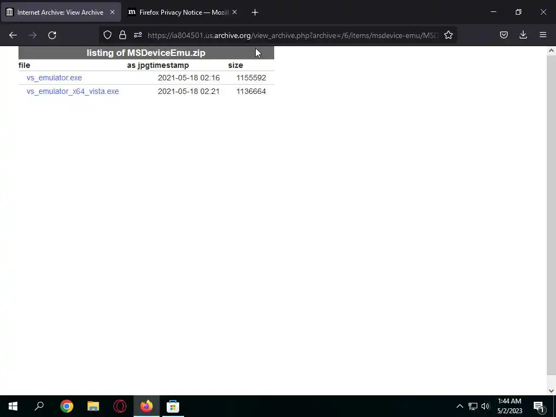
Task: Open File Explorer from the taskbar
Action: click(93, 406)
